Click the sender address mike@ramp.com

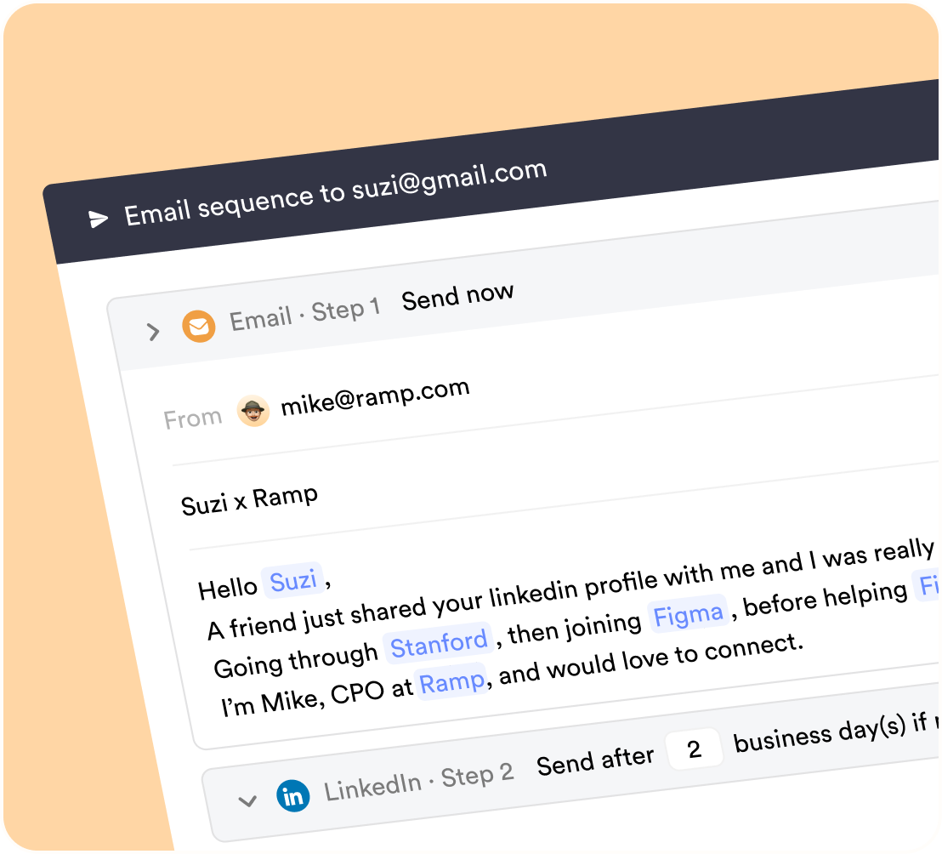375,396
